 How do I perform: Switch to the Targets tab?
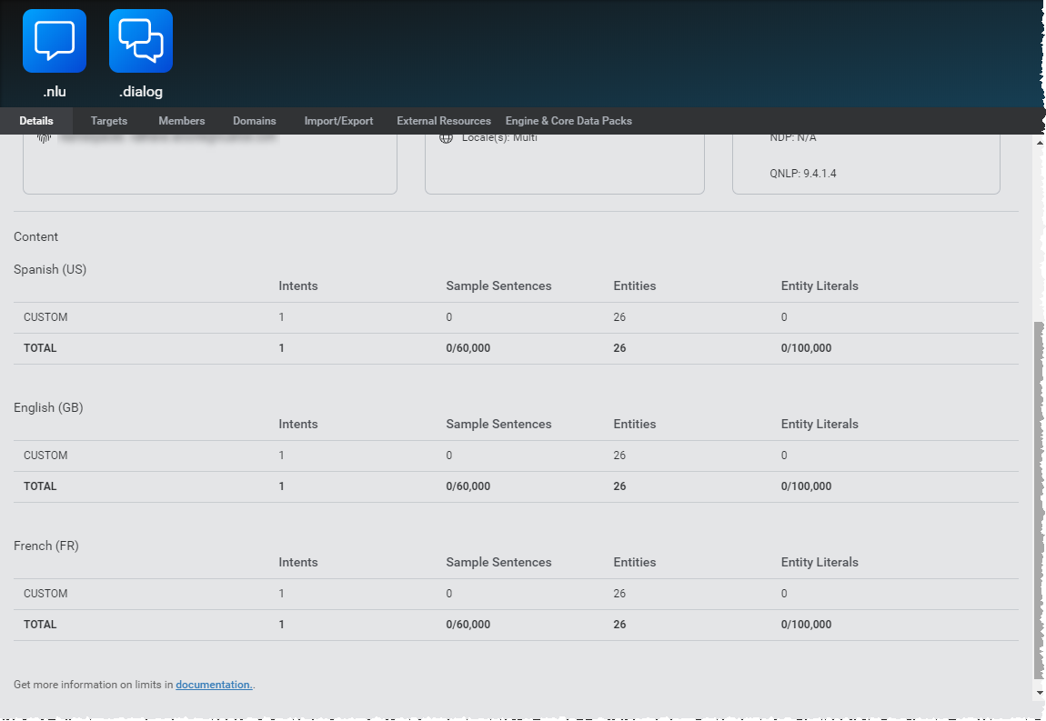coord(108,120)
